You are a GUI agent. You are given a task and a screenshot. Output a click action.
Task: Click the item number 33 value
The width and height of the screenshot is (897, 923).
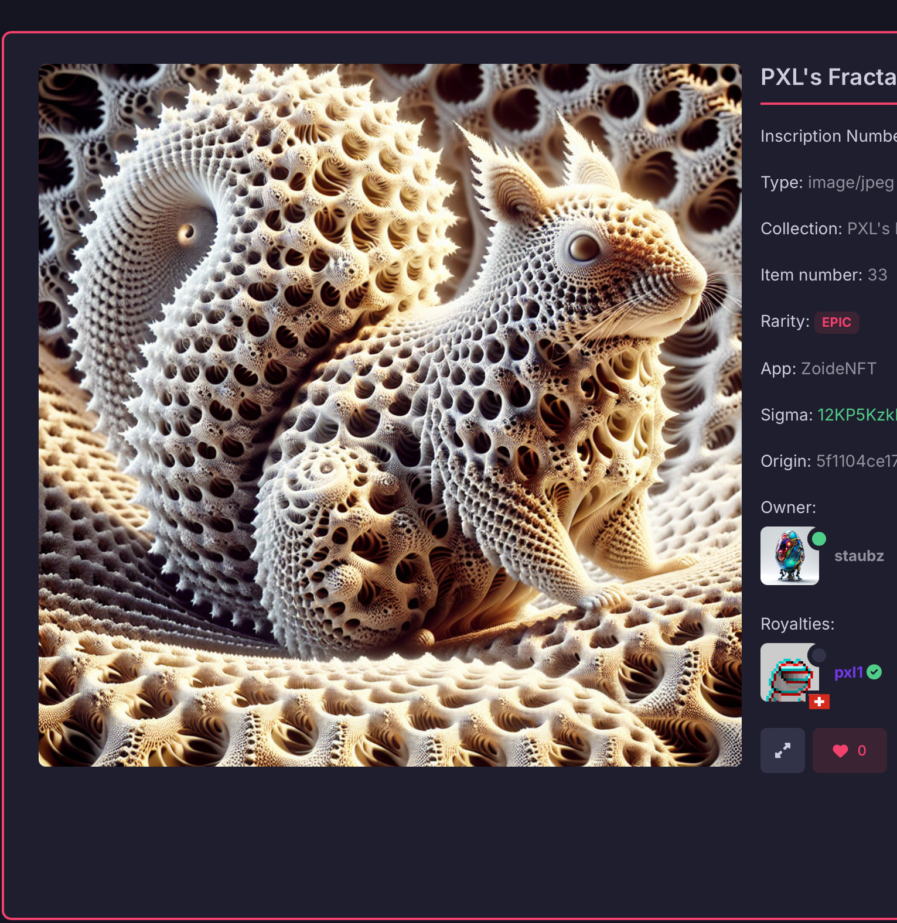click(x=877, y=275)
